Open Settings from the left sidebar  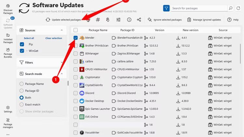click(x=8, y=109)
